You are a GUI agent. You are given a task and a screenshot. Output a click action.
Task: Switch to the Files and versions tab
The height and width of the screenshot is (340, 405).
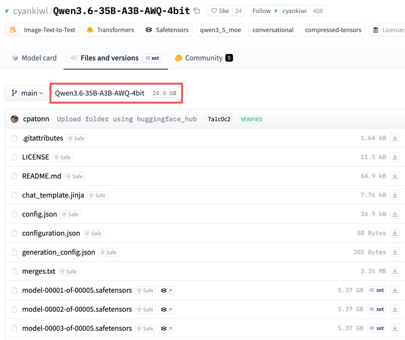(109, 58)
